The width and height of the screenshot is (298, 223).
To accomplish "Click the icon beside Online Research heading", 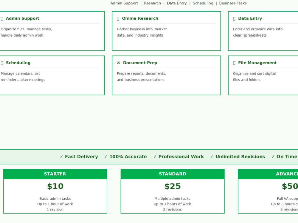I will pyautogui.click(x=118, y=18).
